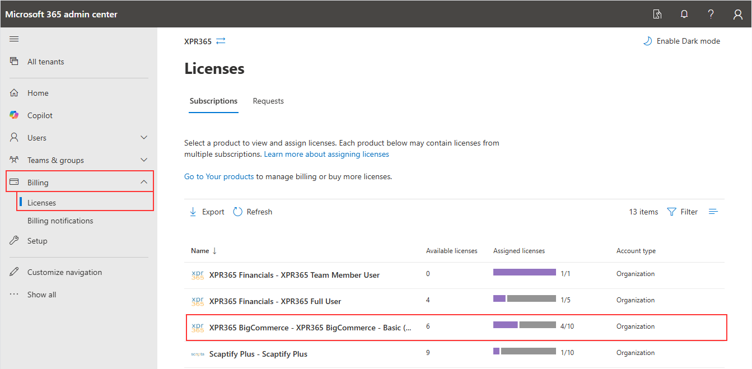This screenshot has width=752, height=369.
Task: Export the license list
Action: pos(207,211)
